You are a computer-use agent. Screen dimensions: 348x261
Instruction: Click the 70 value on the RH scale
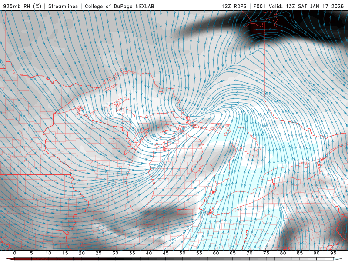[249, 253]
